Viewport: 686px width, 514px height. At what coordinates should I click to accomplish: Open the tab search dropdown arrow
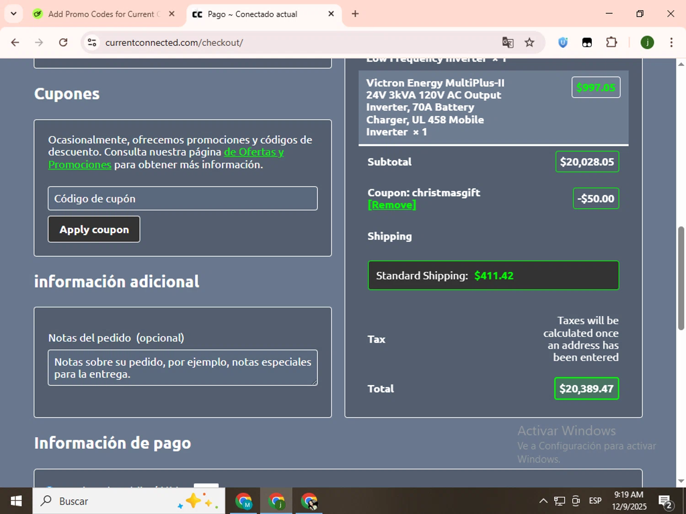(14, 14)
